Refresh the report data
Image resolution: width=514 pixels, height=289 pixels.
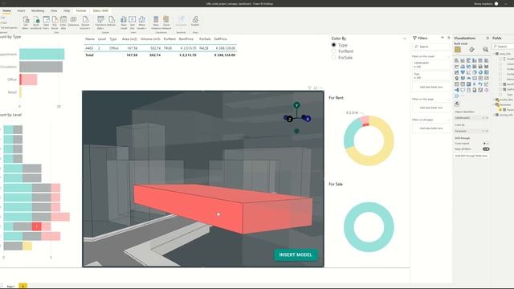pos(112,22)
